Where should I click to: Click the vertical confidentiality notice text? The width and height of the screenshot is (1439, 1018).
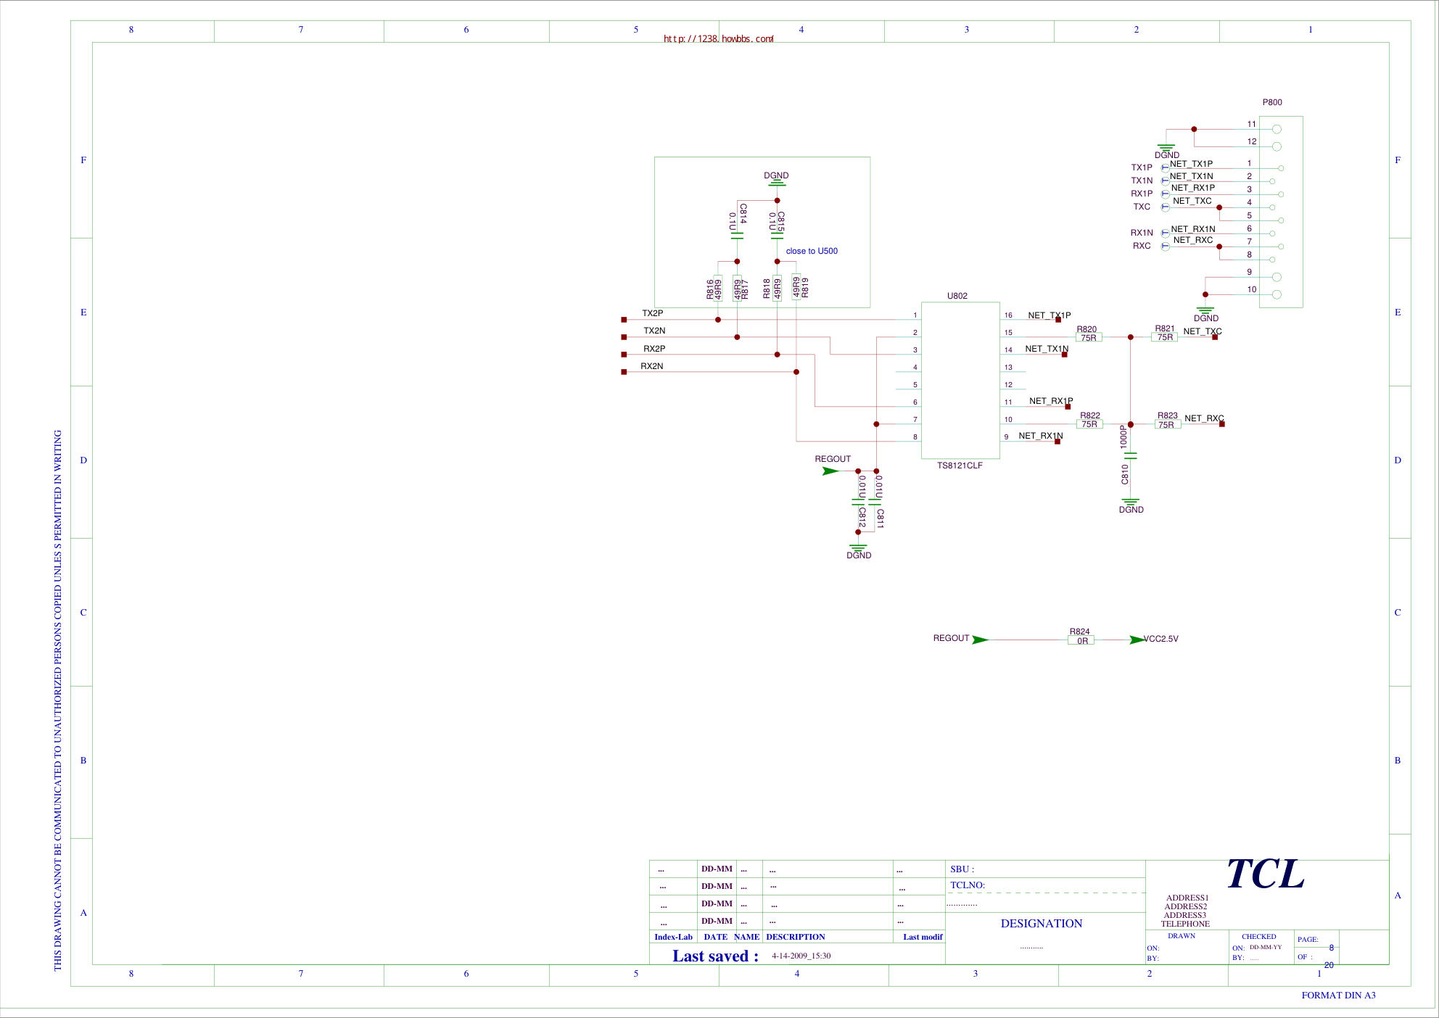click(x=58, y=700)
